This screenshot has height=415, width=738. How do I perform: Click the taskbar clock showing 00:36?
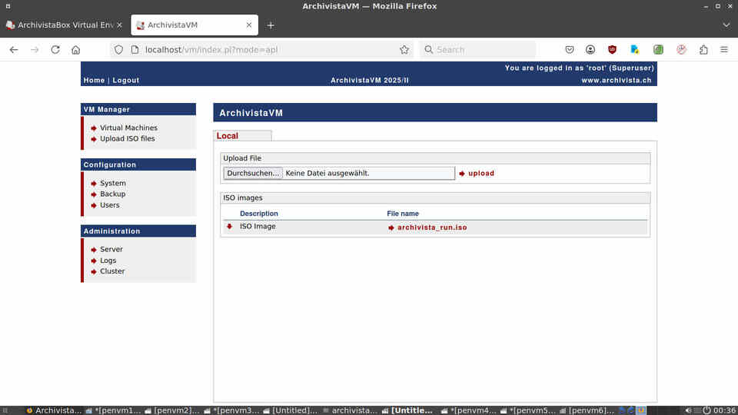724,410
